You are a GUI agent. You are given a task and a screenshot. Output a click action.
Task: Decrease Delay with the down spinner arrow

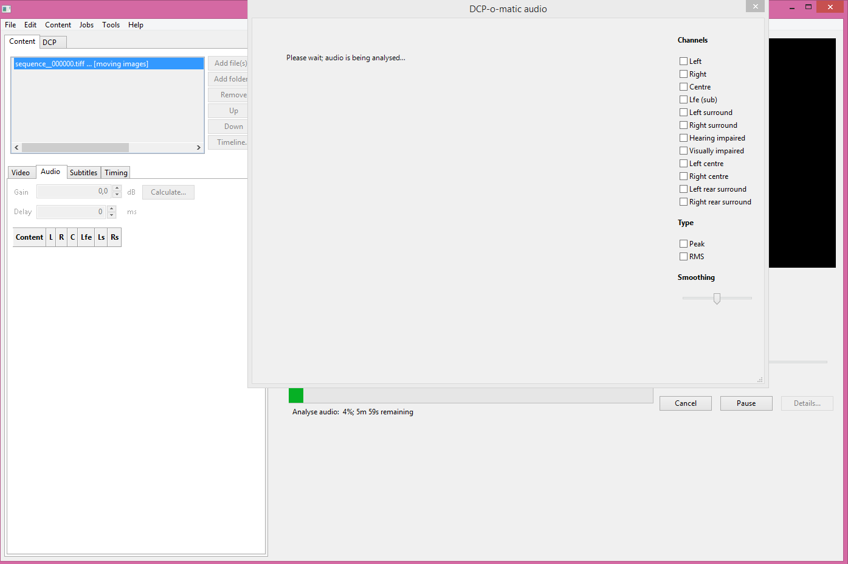point(112,215)
